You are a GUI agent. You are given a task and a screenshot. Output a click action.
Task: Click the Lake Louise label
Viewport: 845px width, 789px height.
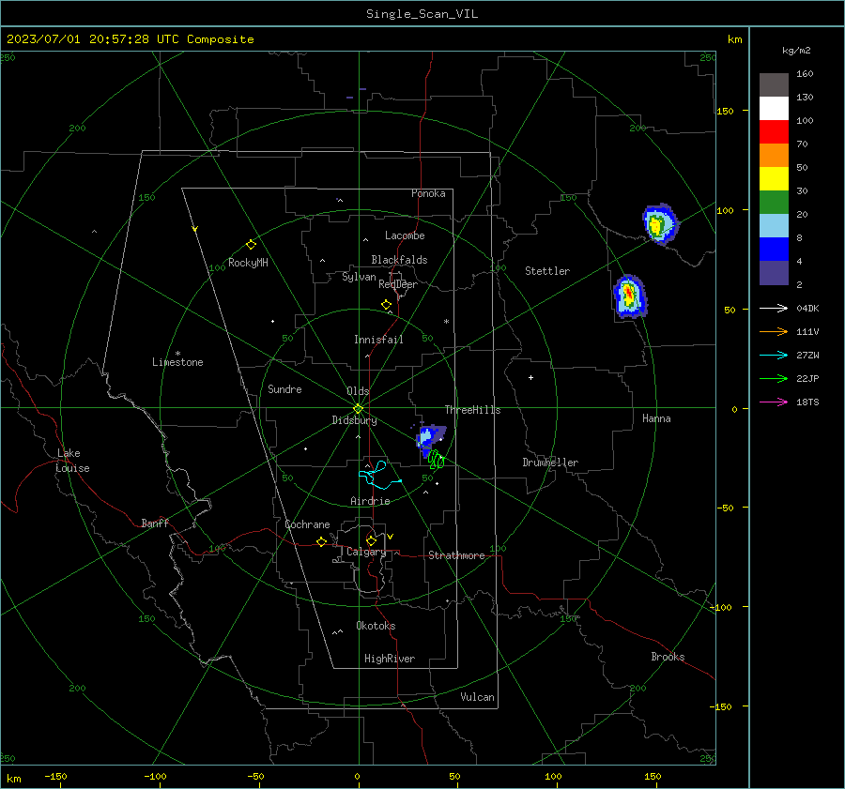[72, 461]
